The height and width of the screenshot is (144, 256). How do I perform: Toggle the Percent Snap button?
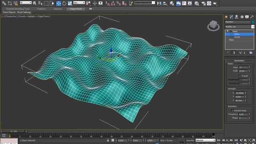click(118, 3)
